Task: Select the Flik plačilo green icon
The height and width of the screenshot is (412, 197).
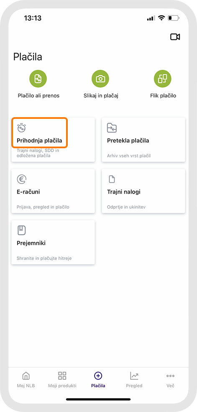Action: click(x=162, y=79)
